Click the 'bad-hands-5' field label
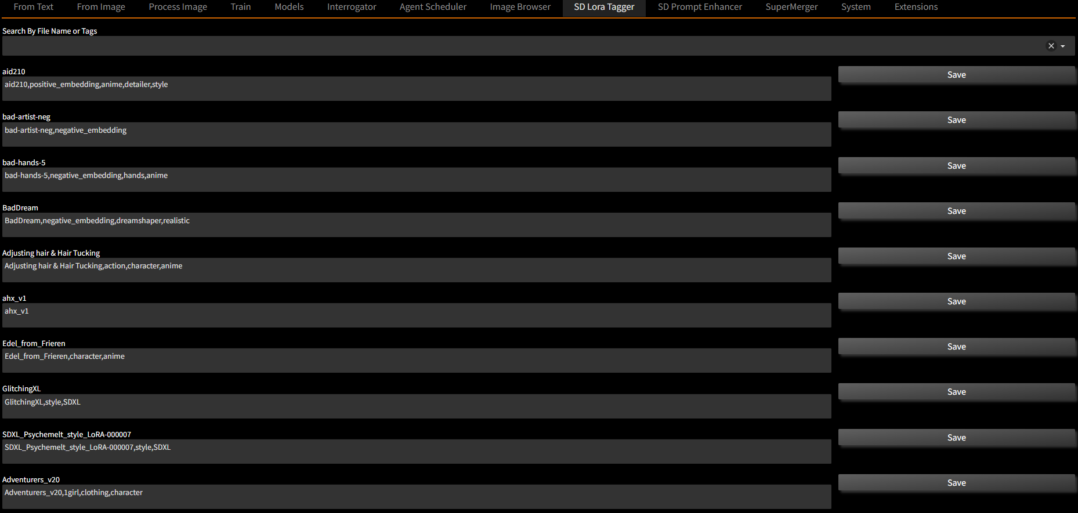The height and width of the screenshot is (513, 1078). pos(24,162)
